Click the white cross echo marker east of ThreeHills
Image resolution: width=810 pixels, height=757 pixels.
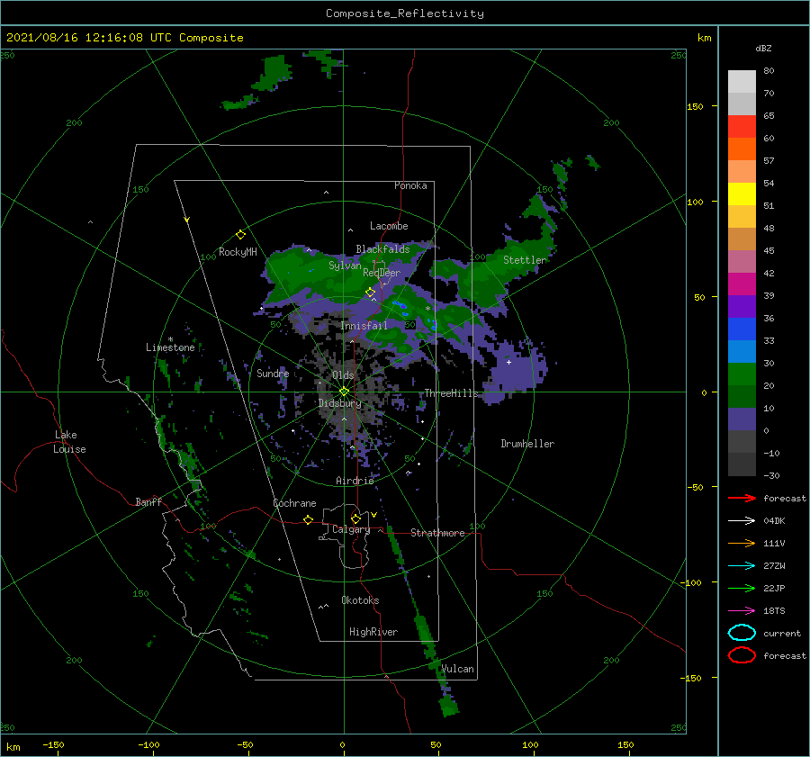point(508,362)
